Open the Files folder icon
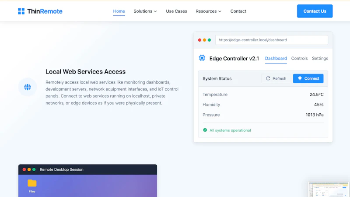 click(32, 183)
